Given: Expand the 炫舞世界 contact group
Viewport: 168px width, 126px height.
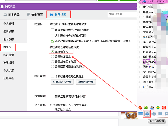Looking at the screenshot, I should coord(140,22).
